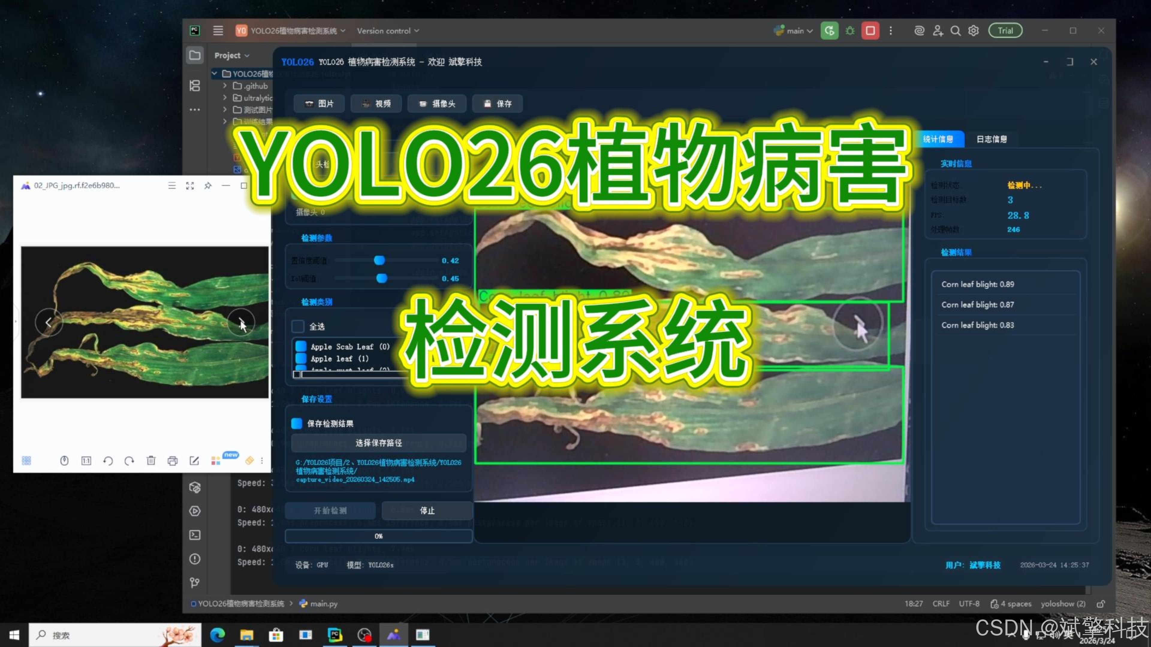
Task: Adjust the IoU threshold slider at 0.45
Action: 382,278
